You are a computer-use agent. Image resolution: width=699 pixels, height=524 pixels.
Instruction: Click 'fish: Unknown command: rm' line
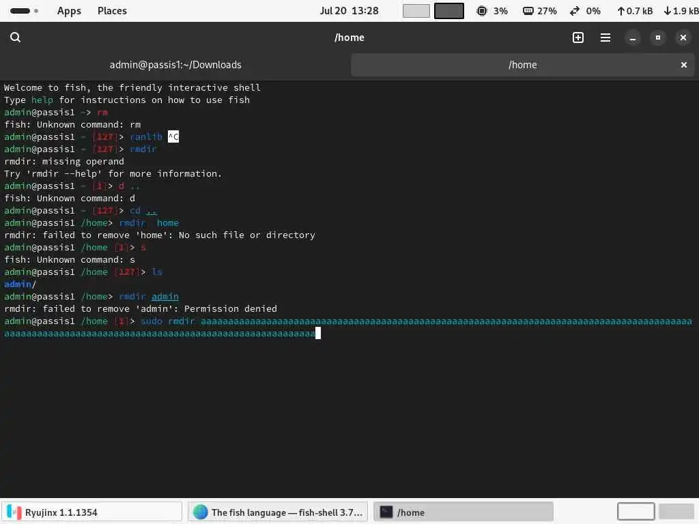click(72, 125)
